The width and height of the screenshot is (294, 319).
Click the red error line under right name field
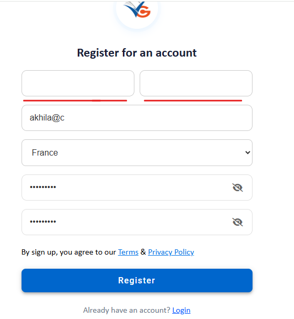193,101
